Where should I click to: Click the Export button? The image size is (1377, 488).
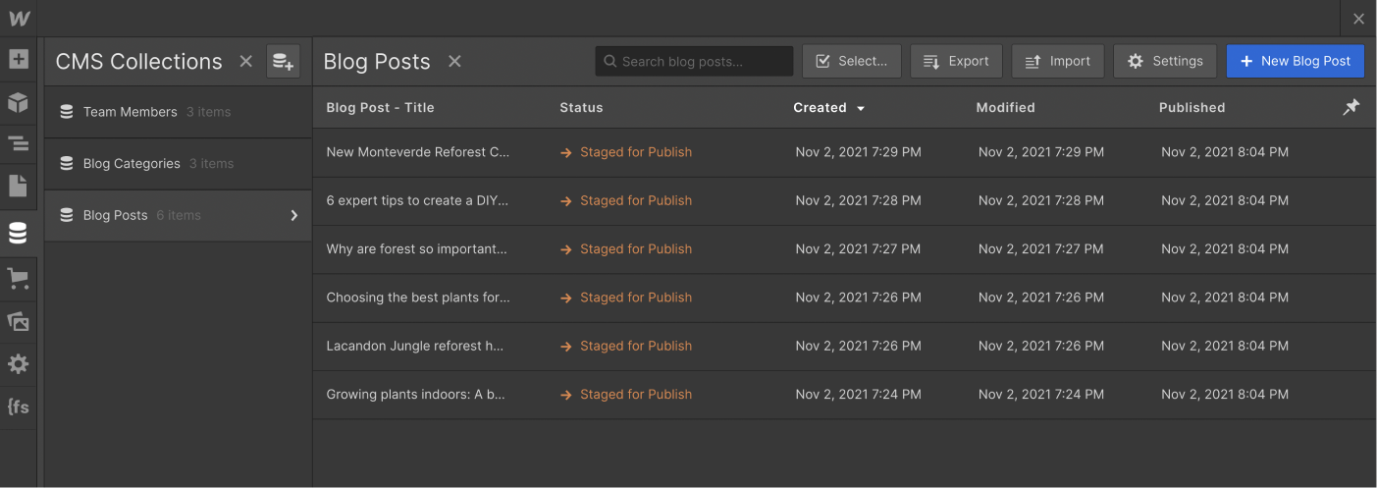coord(956,61)
